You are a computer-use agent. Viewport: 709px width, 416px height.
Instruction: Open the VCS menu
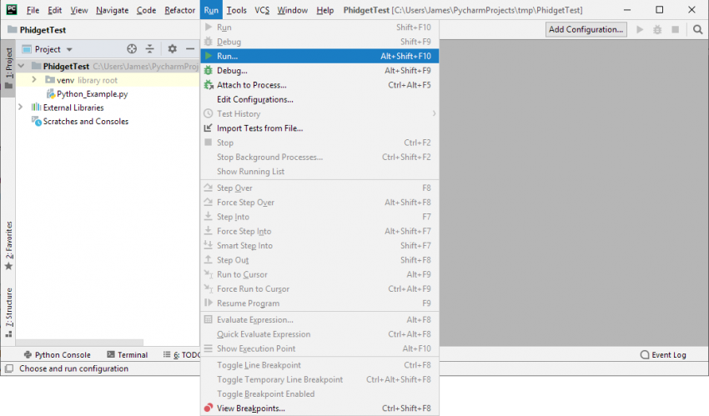tap(262, 10)
